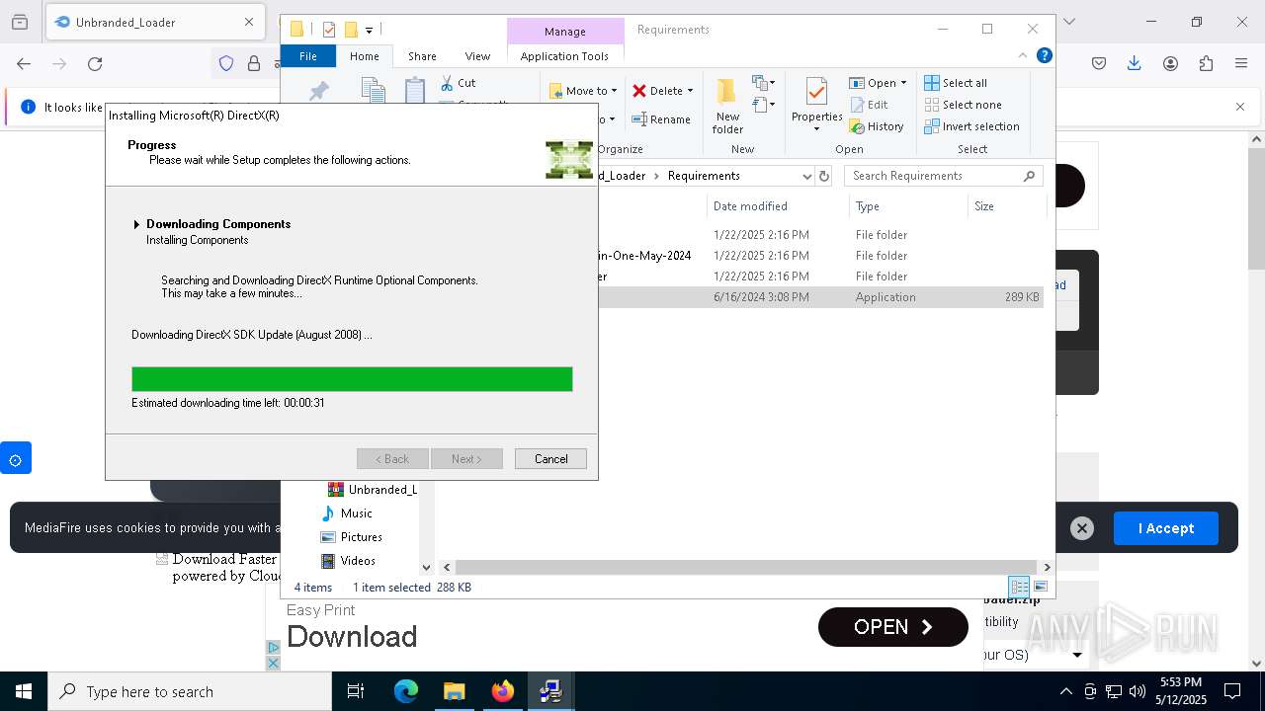Open Explorer Help icon
The height and width of the screenshot is (711, 1265).
pos(1044,56)
